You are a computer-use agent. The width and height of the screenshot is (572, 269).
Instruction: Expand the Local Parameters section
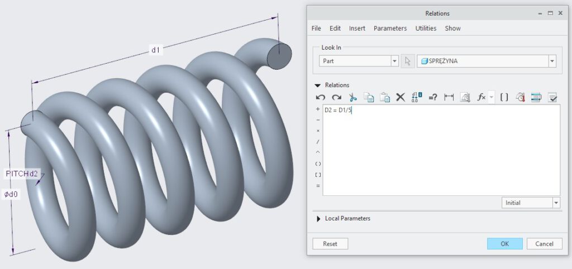coord(318,219)
